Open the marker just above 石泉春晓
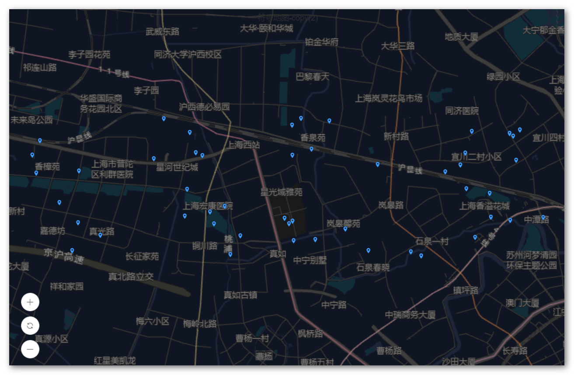 (369, 250)
